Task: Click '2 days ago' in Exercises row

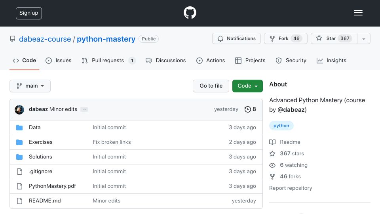Action: click(242, 142)
